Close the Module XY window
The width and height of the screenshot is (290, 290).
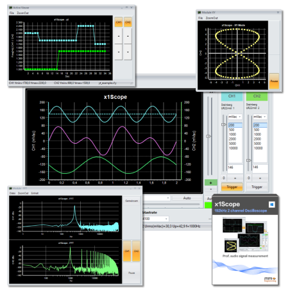coord(278,13)
